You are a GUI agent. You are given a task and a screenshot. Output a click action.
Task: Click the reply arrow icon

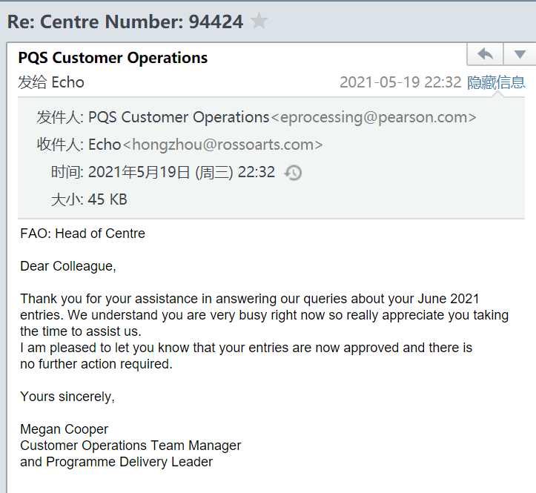pyautogui.click(x=485, y=54)
